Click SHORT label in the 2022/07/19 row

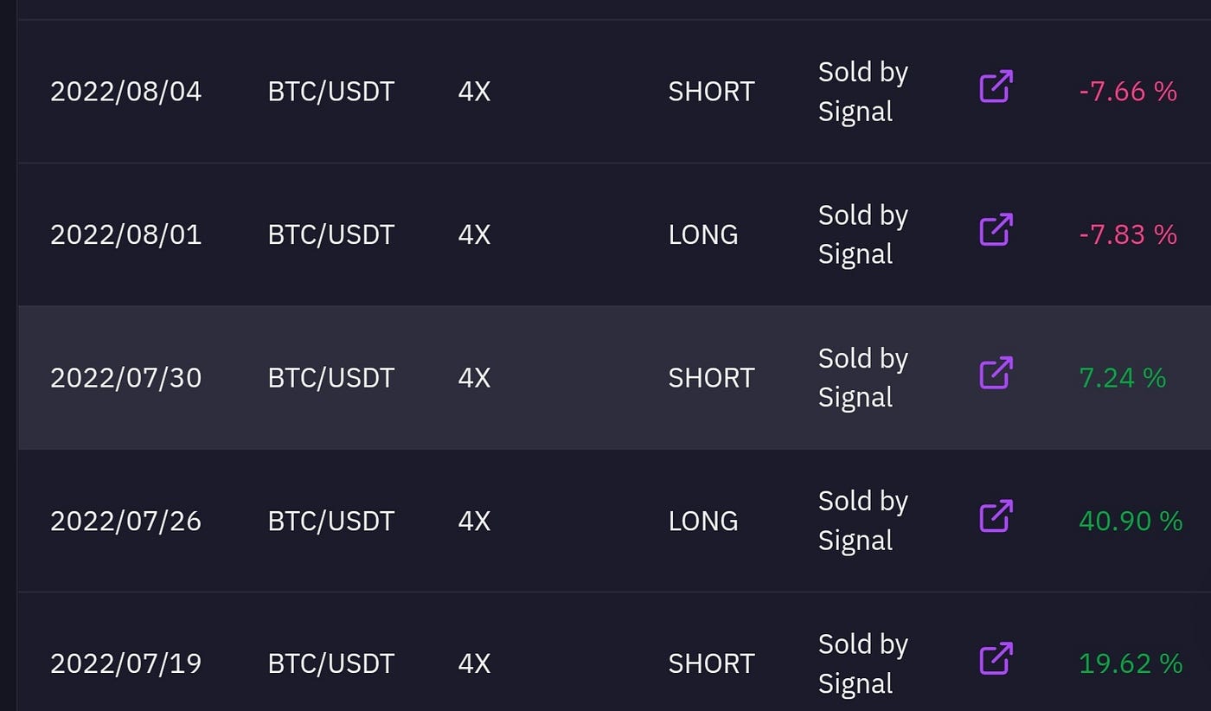pos(712,663)
